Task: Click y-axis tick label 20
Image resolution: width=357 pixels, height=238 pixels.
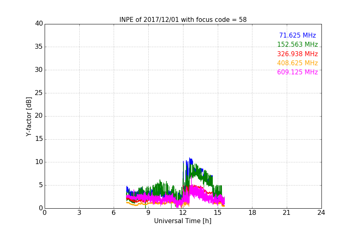Action: coord(39,116)
